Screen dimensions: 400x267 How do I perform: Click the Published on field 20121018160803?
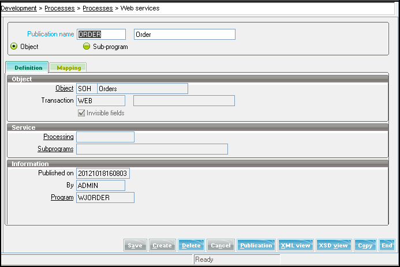pyautogui.click(x=103, y=173)
